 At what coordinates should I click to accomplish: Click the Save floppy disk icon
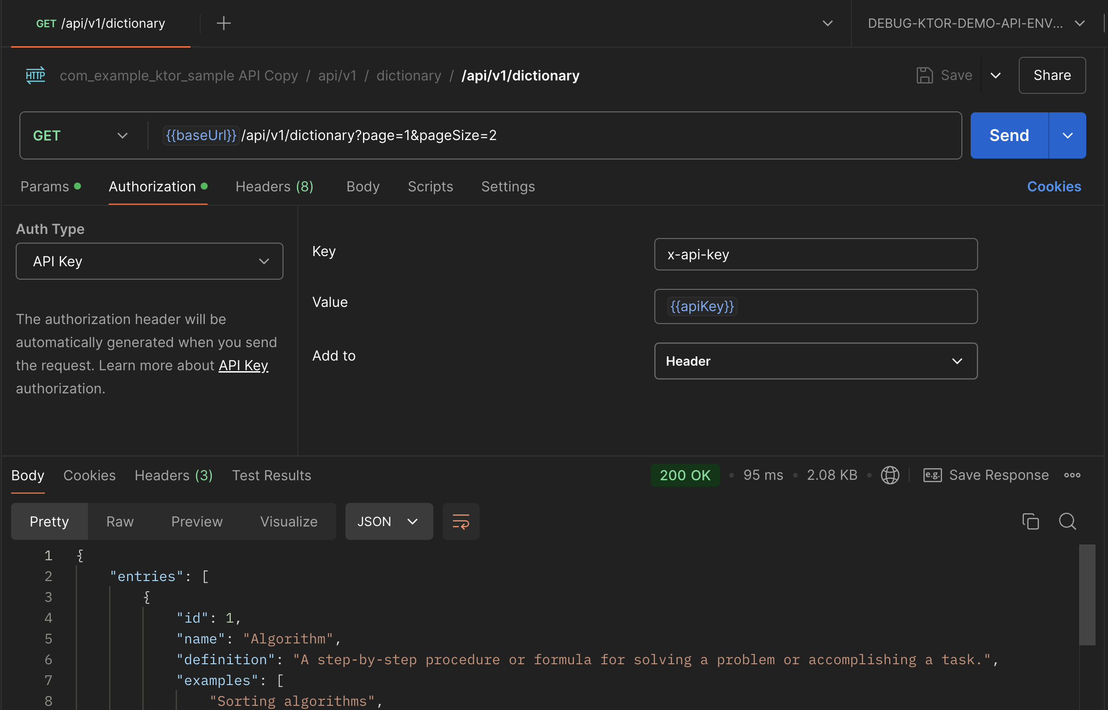click(x=924, y=75)
